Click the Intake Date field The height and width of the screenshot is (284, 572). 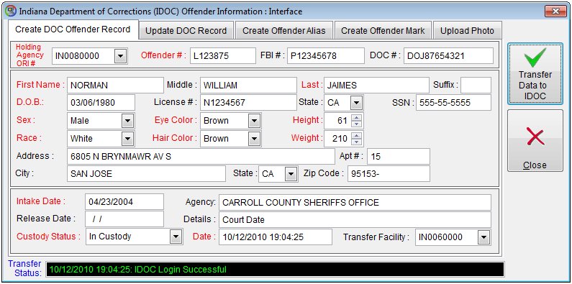pos(124,201)
